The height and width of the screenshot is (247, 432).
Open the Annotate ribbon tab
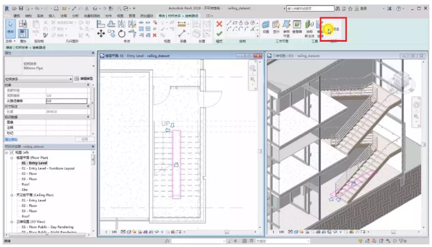tap(63, 16)
